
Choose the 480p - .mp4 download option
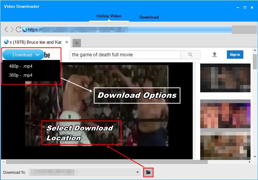21,66
